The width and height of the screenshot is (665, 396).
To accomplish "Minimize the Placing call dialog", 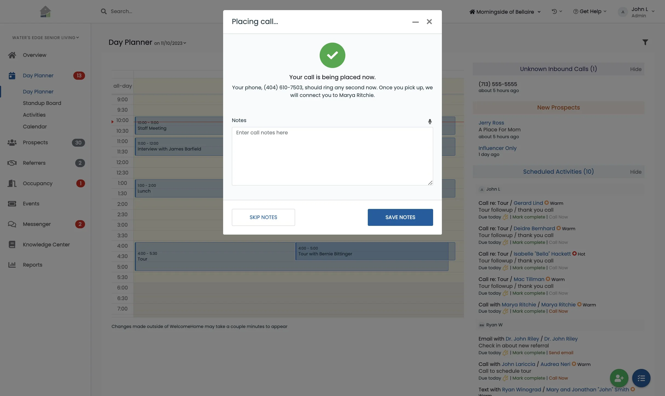I will coord(415,22).
